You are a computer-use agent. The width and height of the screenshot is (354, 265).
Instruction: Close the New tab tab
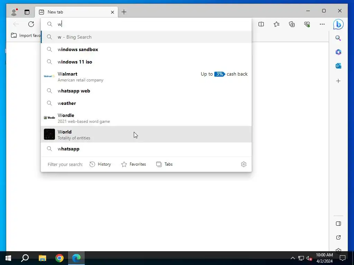pos(112,12)
